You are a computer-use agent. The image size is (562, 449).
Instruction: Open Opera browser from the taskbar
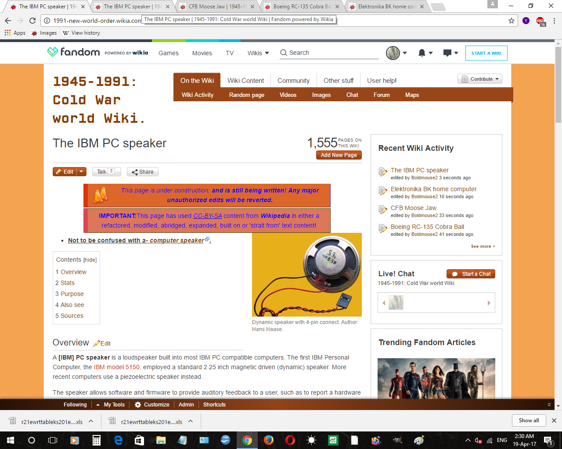point(290,440)
